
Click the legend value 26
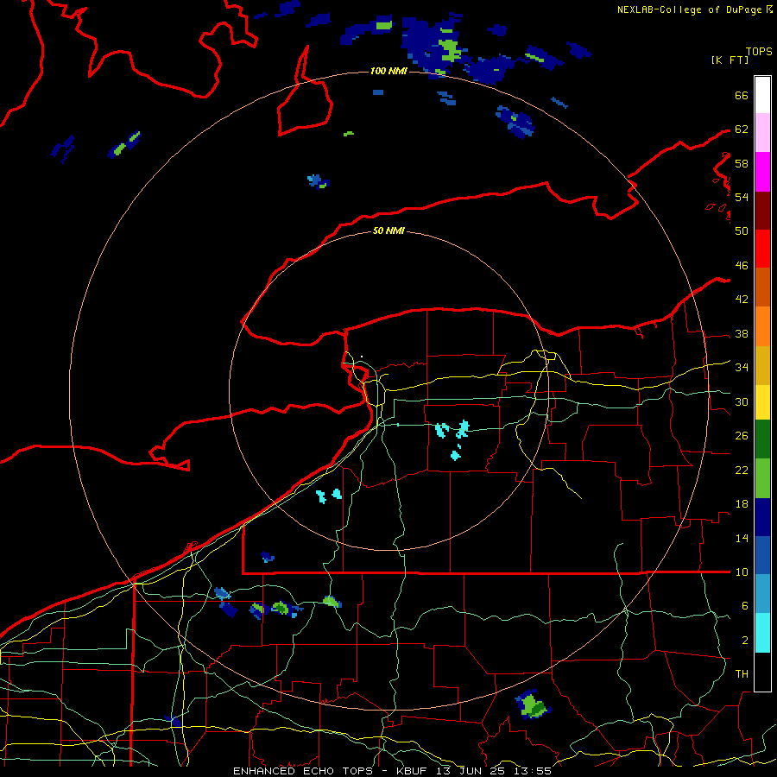click(742, 436)
